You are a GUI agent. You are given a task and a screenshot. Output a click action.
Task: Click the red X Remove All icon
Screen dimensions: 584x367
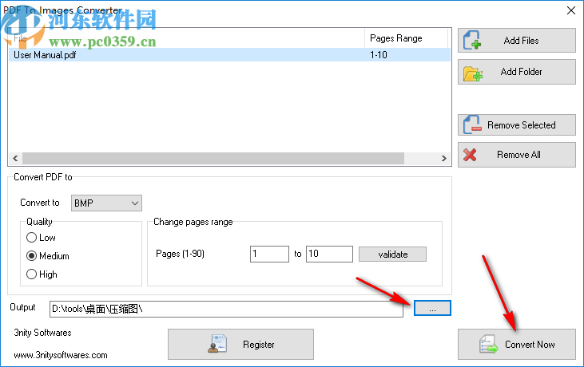click(x=470, y=155)
